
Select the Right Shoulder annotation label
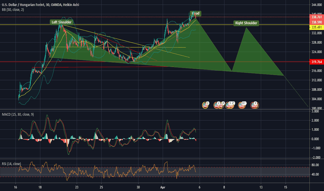pos(246,23)
